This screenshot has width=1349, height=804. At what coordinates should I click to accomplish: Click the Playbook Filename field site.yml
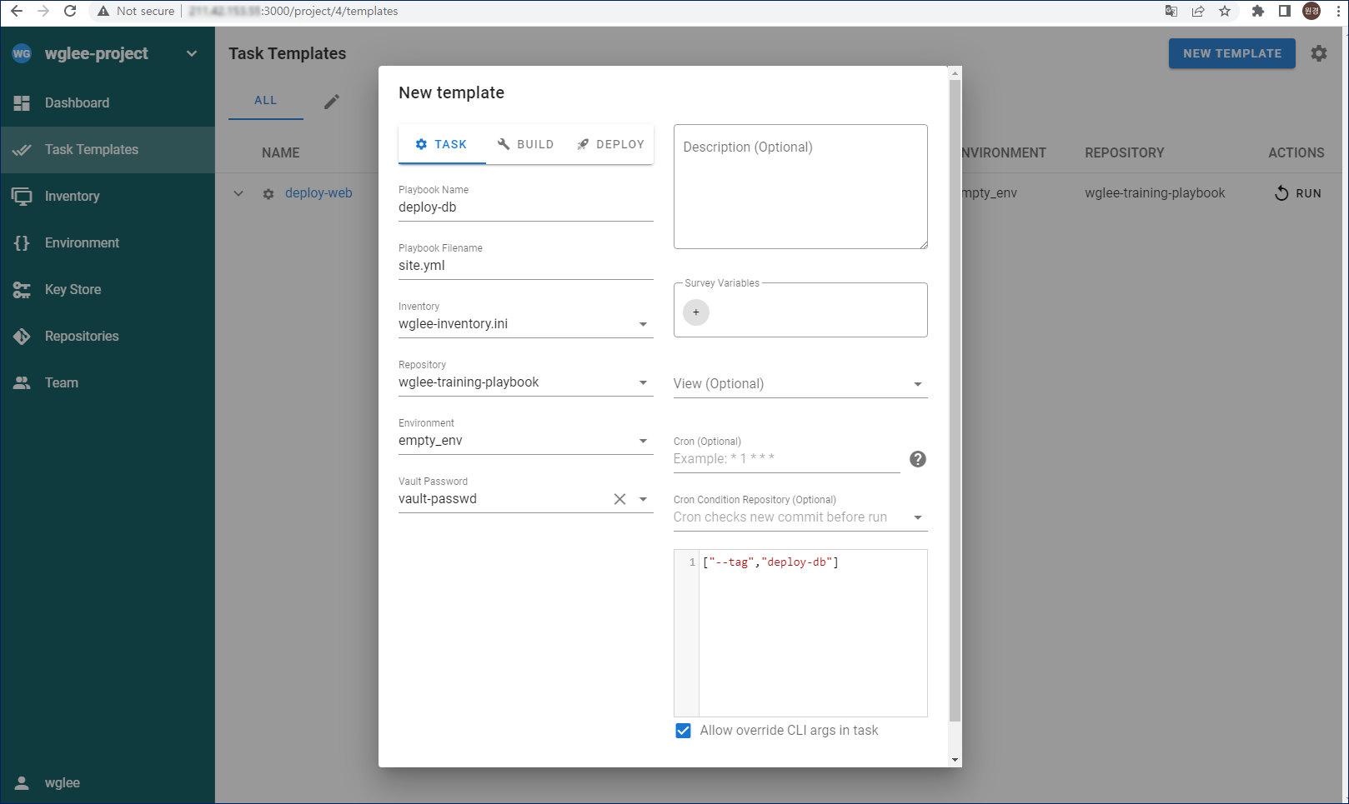click(x=525, y=266)
